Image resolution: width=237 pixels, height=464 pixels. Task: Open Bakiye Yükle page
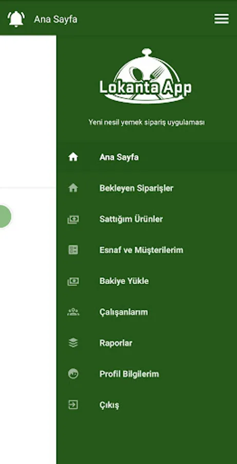147,281
